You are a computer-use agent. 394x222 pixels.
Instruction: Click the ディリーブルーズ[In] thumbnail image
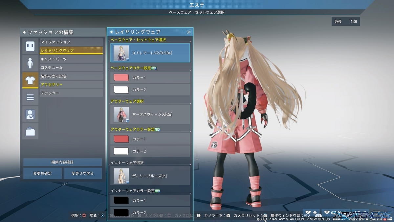pos(121,176)
